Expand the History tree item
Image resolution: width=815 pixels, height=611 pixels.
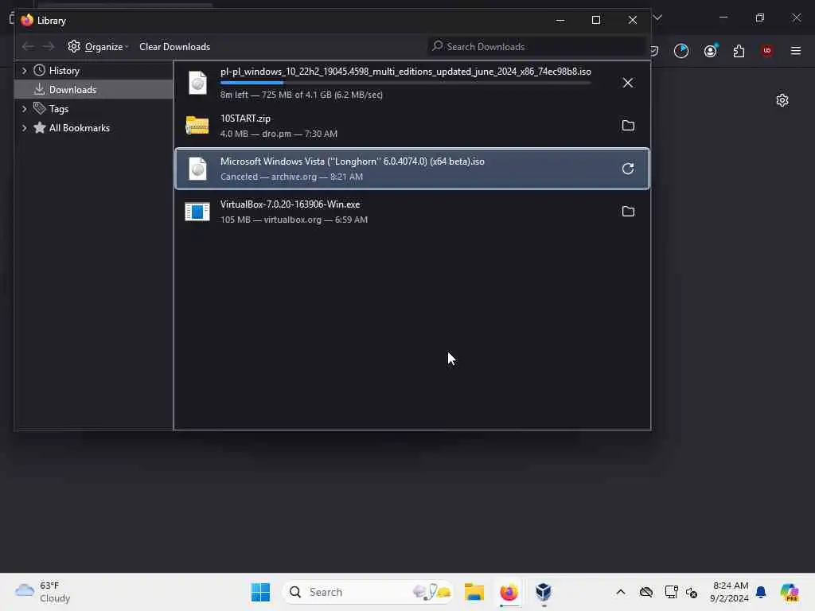(x=24, y=70)
